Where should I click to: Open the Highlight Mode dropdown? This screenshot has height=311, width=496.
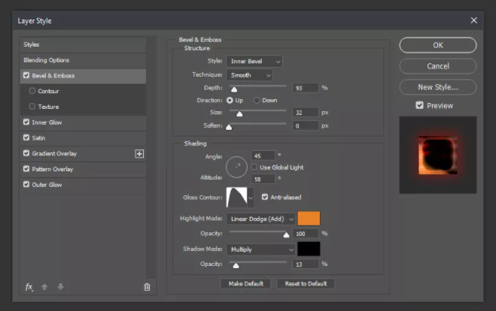tap(261, 219)
